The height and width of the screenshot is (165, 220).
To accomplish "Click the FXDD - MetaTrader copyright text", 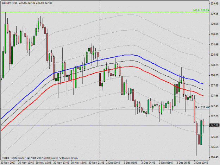I will pyautogui.click(x=39, y=158).
